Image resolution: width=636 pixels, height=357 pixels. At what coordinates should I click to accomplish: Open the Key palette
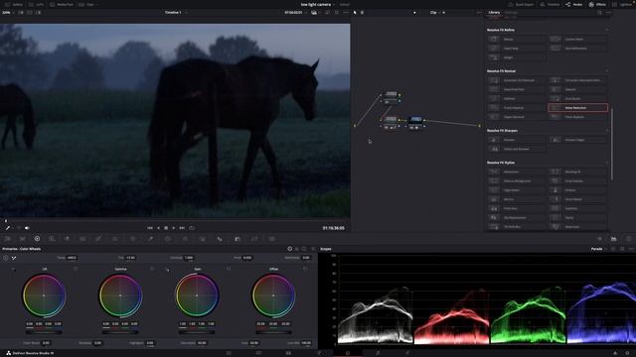(x=238, y=239)
